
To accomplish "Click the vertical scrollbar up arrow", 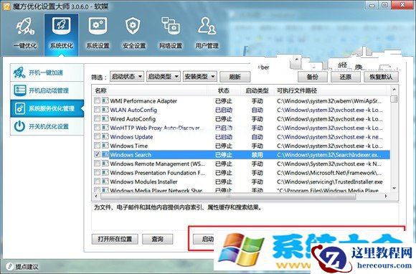I will click(394, 90).
